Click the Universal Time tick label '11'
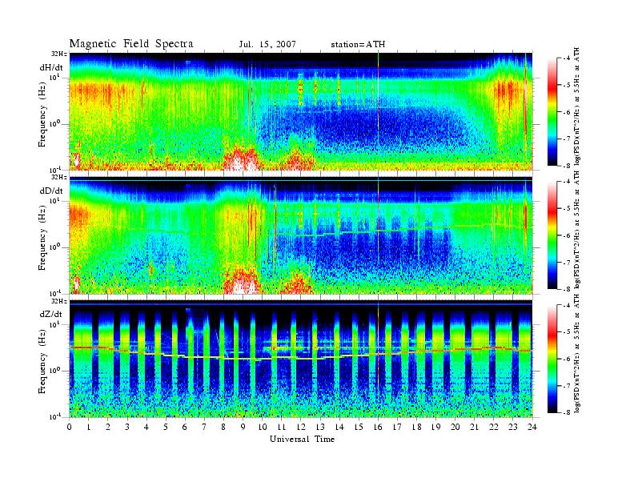The height and width of the screenshot is (490, 634). pos(282,427)
